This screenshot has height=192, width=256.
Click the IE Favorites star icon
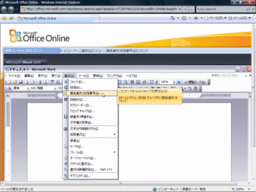tap(4, 18)
